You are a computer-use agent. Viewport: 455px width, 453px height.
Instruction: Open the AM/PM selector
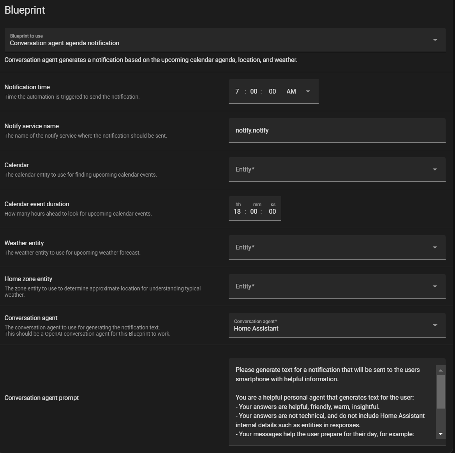click(298, 92)
